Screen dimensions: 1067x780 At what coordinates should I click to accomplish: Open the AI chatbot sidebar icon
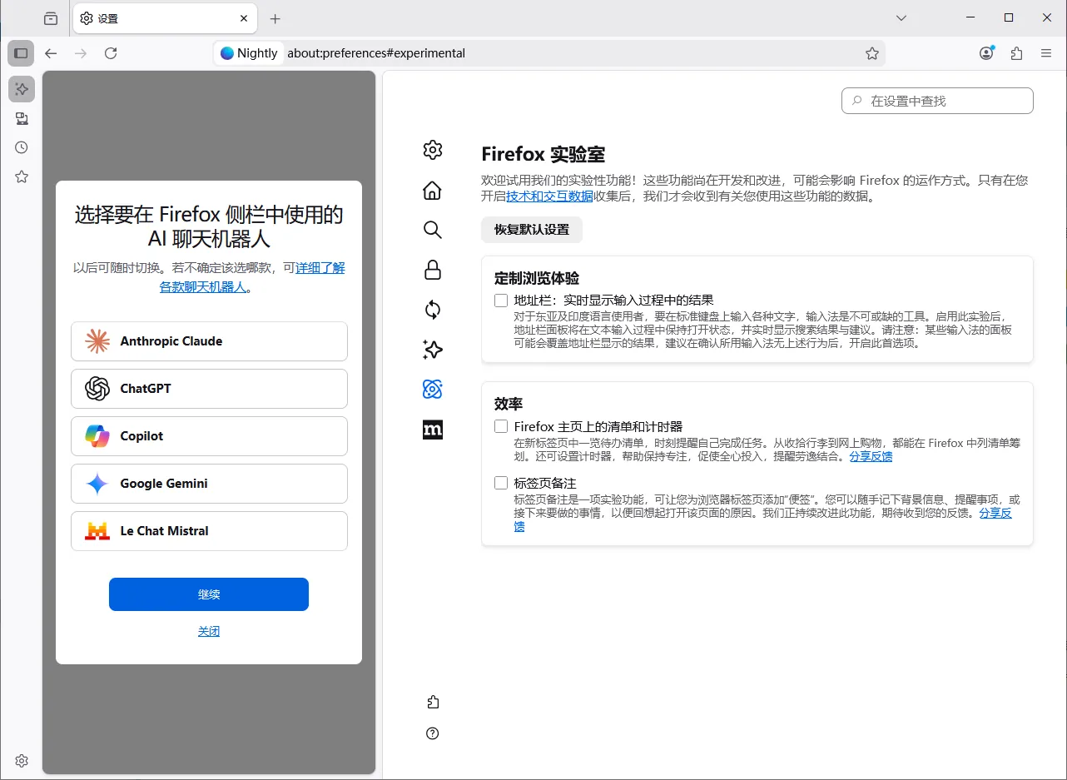click(x=21, y=89)
